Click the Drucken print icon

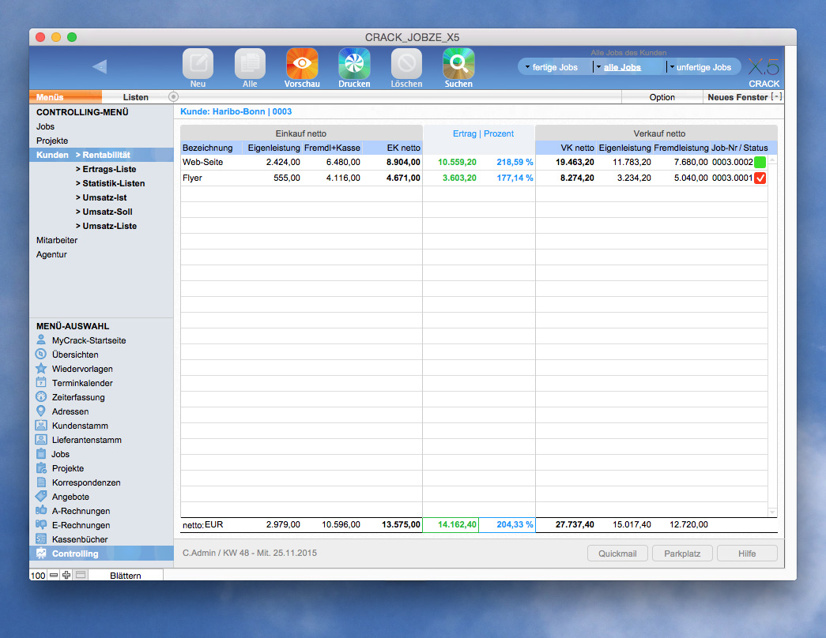354,63
